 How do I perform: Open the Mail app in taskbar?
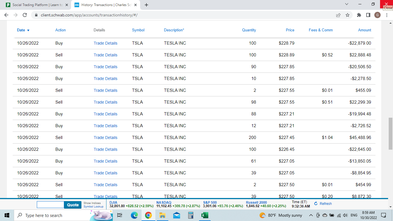click(176, 215)
